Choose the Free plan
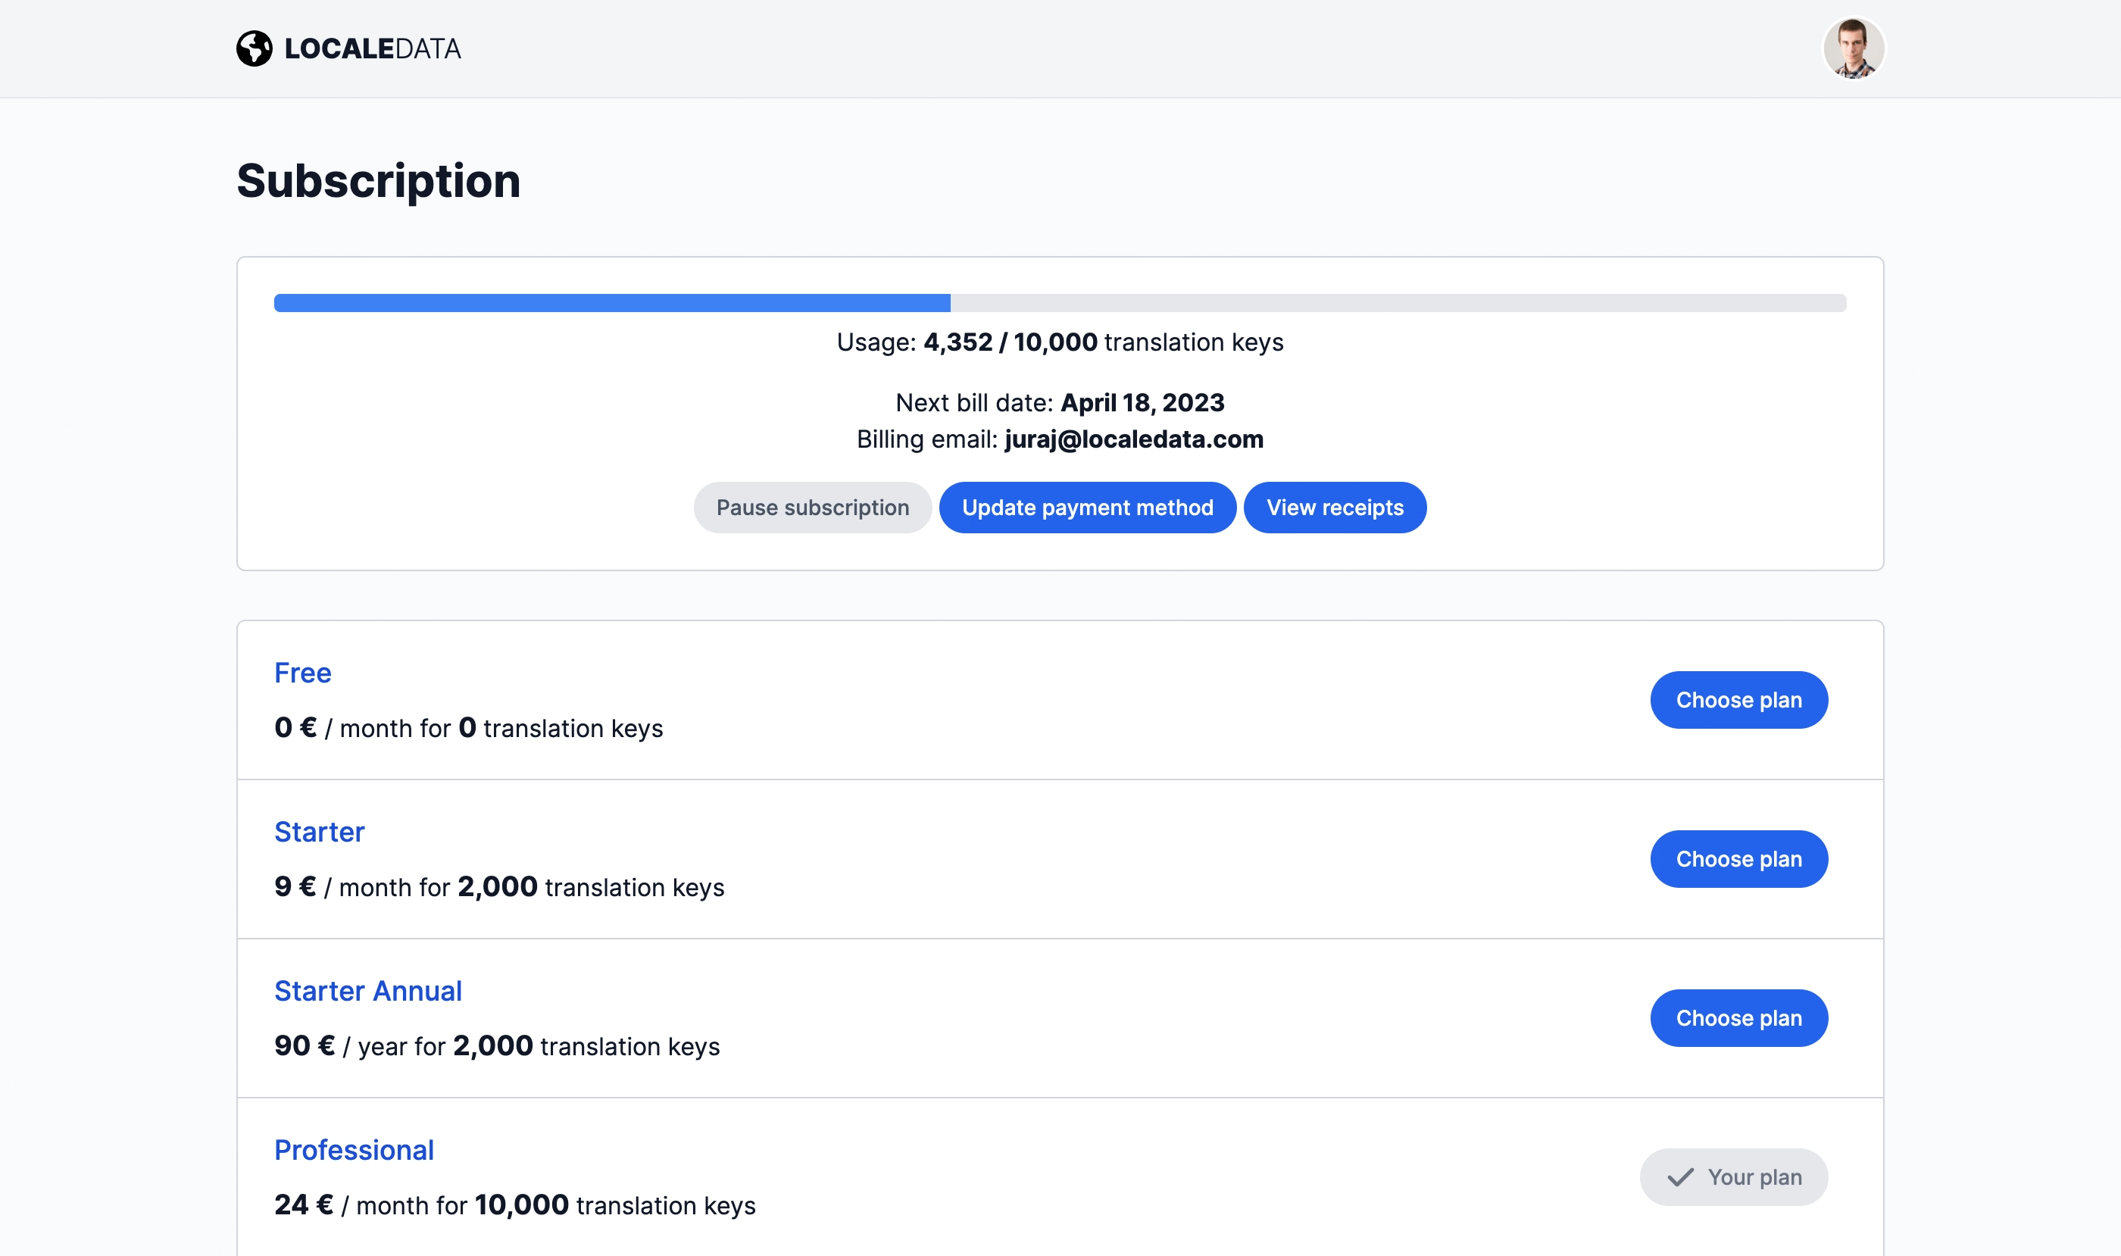This screenshot has height=1256, width=2121. tap(1738, 700)
